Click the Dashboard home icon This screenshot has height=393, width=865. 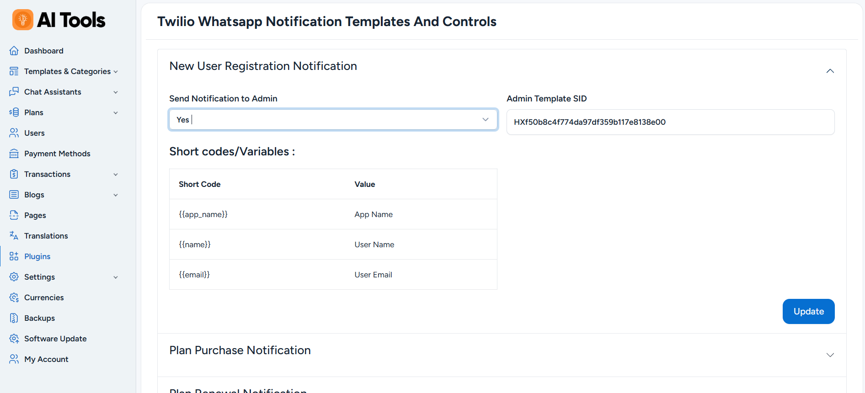14,51
